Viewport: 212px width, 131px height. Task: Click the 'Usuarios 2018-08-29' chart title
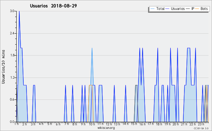click(x=53, y=6)
